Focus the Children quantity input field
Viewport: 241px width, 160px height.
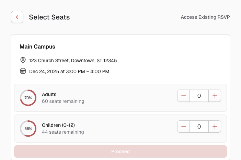pos(199,126)
